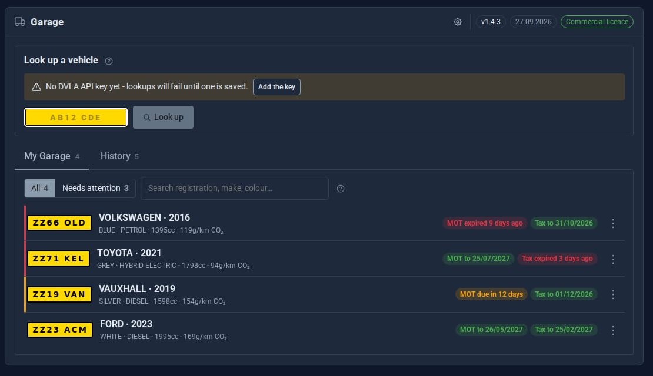Image resolution: width=653 pixels, height=376 pixels.
Task: Click the Commercial licence badge
Action: tap(597, 22)
